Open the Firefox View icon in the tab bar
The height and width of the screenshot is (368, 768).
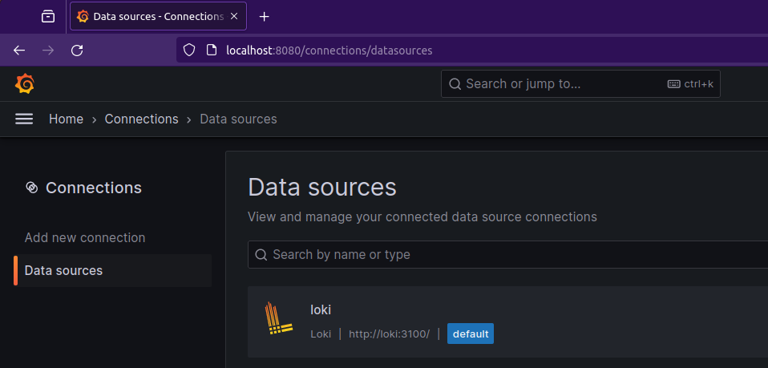pos(48,16)
